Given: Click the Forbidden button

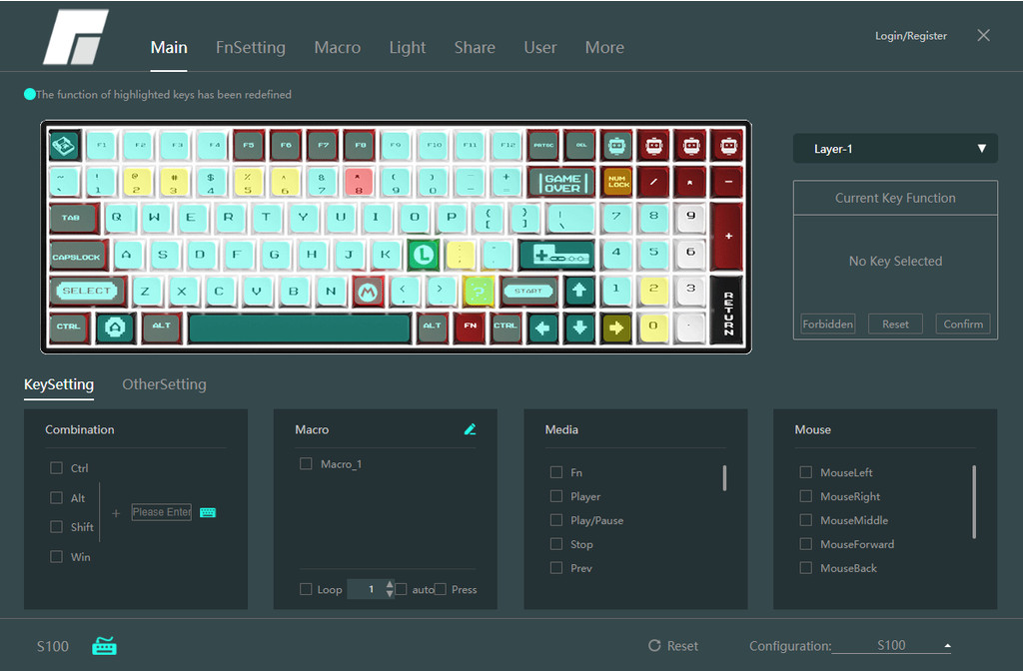Looking at the screenshot, I should pos(828,324).
